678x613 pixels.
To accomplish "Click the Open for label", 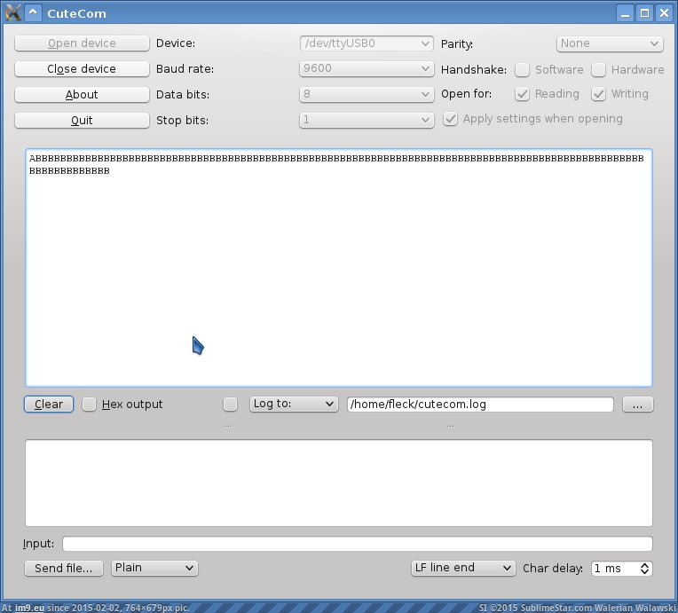I will coord(466,94).
